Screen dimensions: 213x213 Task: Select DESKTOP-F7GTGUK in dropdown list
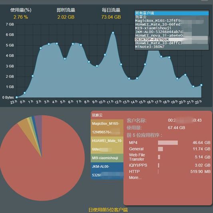pos(172,40)
